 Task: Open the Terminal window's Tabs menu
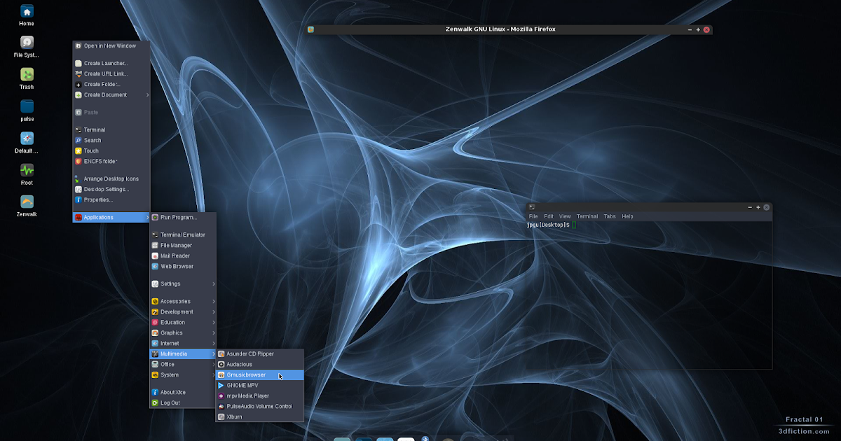[609, 216]
